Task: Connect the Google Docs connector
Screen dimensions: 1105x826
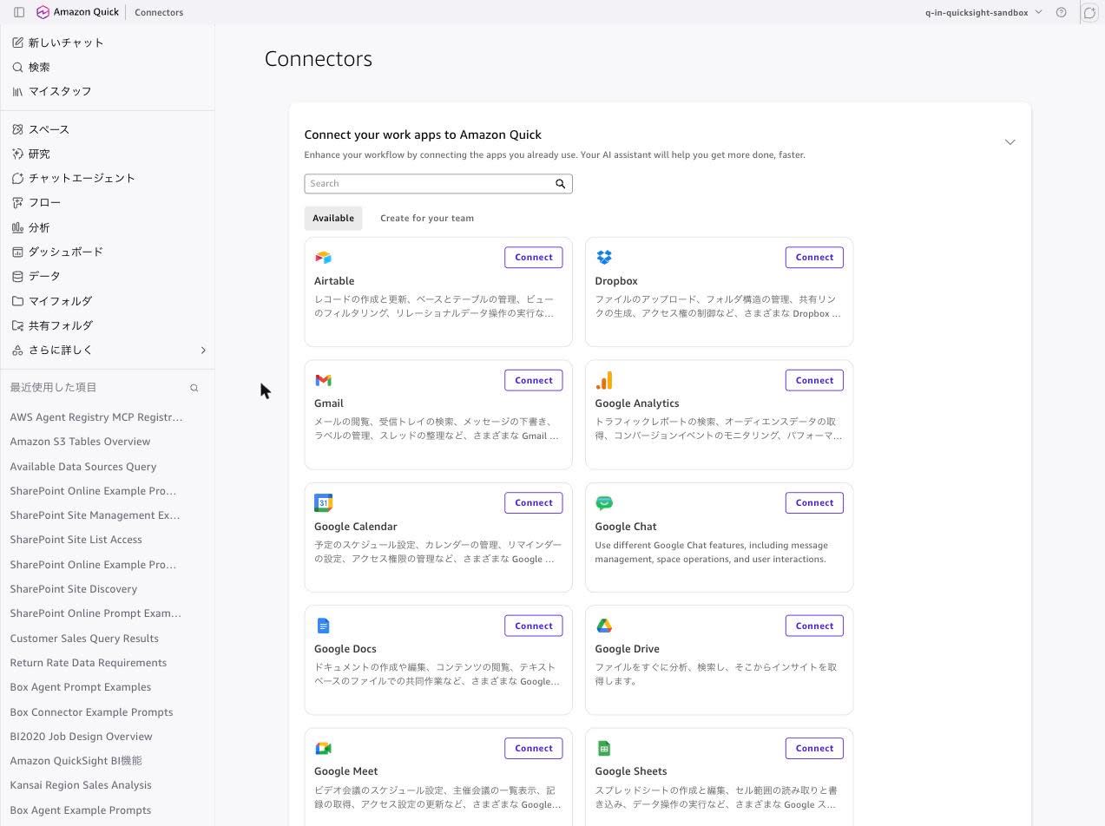Action: 534,626
